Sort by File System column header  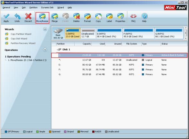coord(132,44)
